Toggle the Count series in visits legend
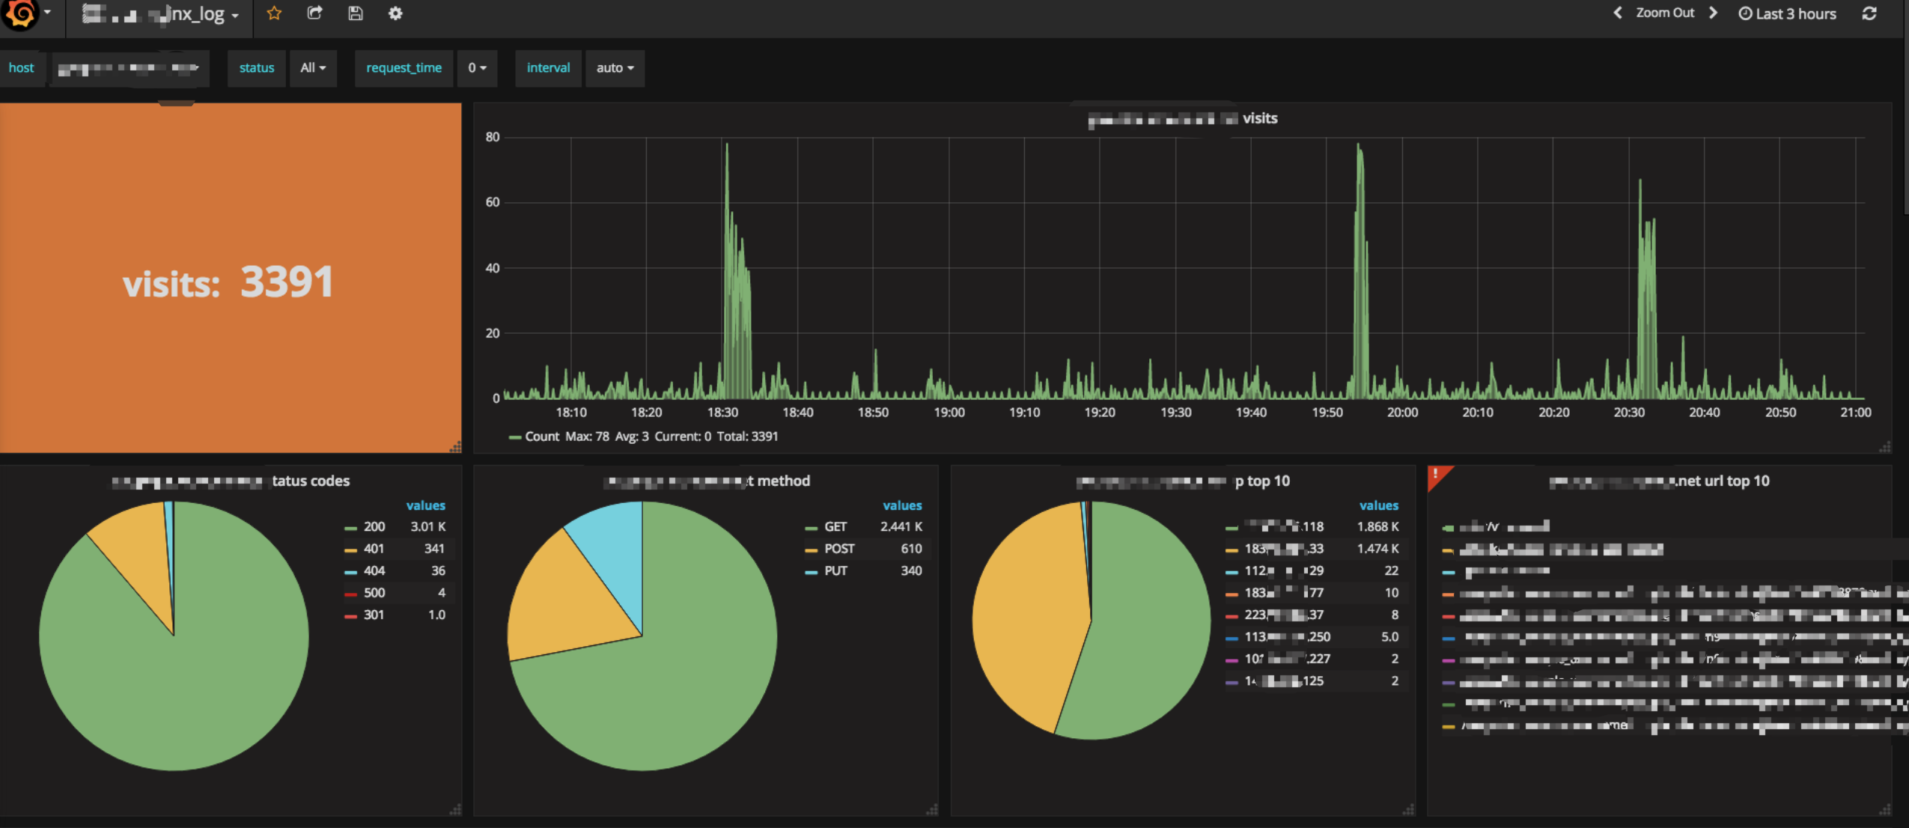The width and height of the screenshot is (1909, 828). pyautogui.click(x=541, y=436)
